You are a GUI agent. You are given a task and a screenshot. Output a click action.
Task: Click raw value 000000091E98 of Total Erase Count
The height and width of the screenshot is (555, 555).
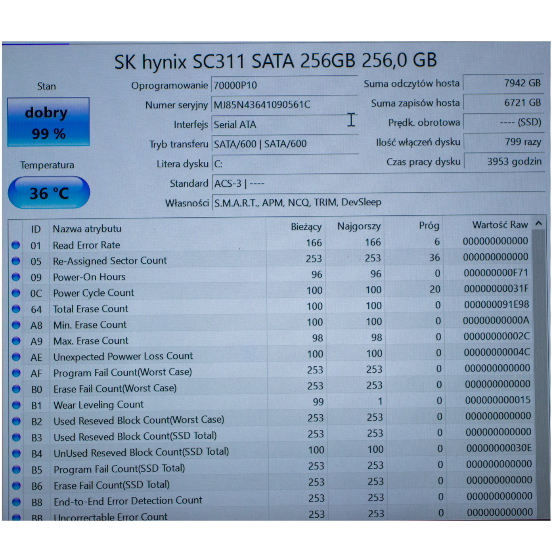[497, 304]
